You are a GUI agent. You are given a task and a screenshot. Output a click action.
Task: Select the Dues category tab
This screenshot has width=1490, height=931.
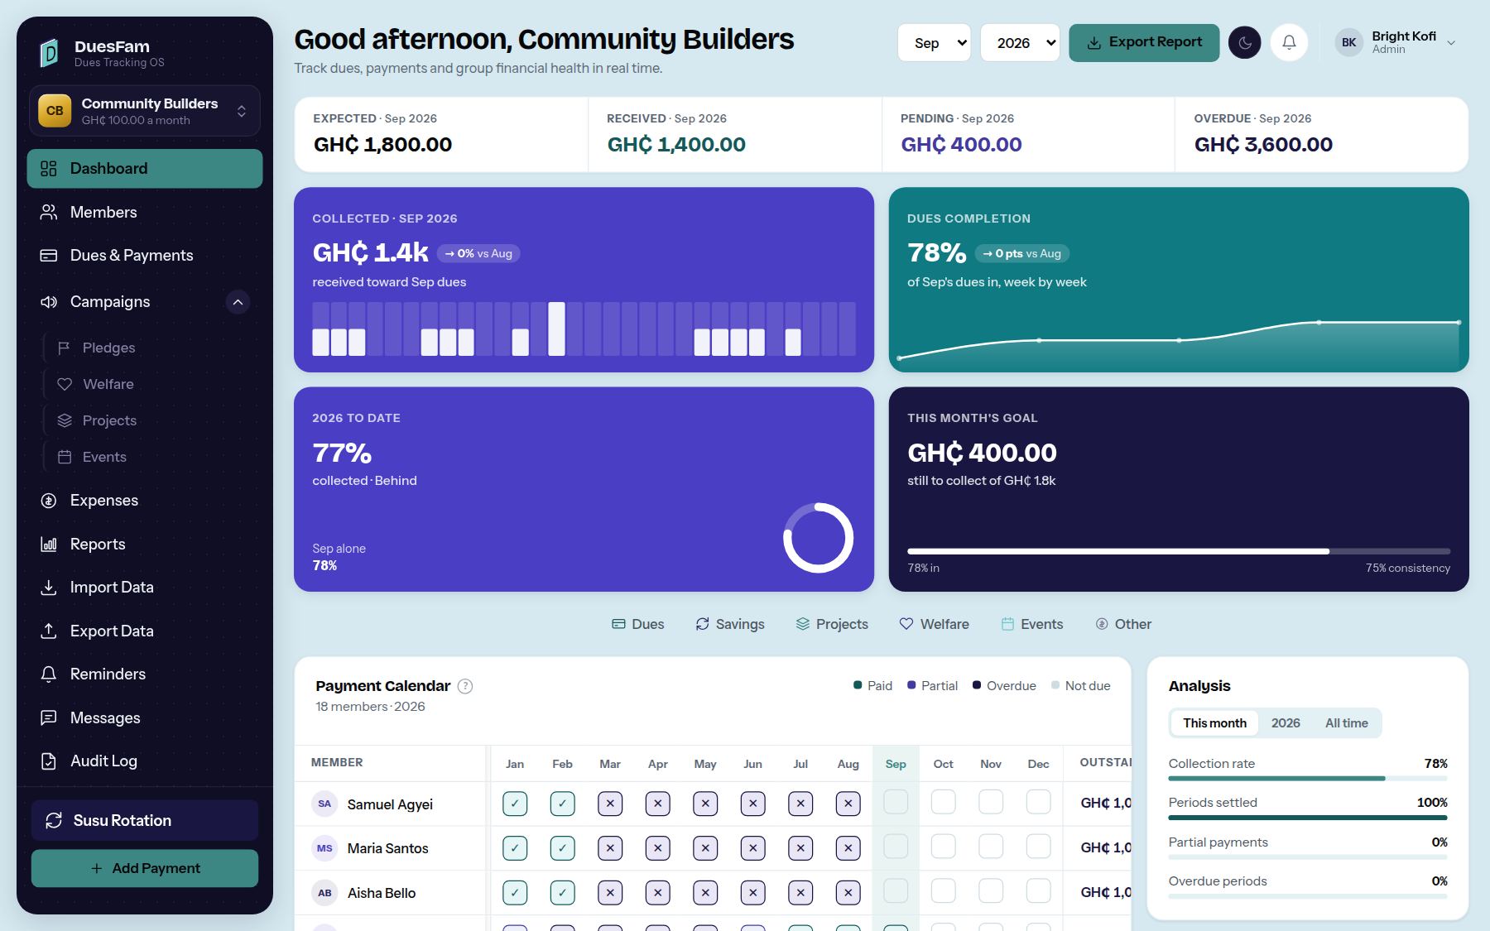point(637,624)
